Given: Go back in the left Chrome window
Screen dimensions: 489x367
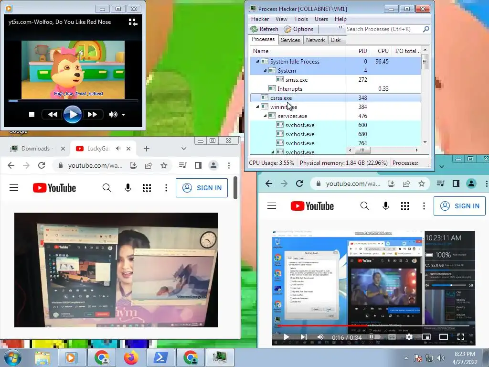Looking at the screenshot, I should [11, 165].
